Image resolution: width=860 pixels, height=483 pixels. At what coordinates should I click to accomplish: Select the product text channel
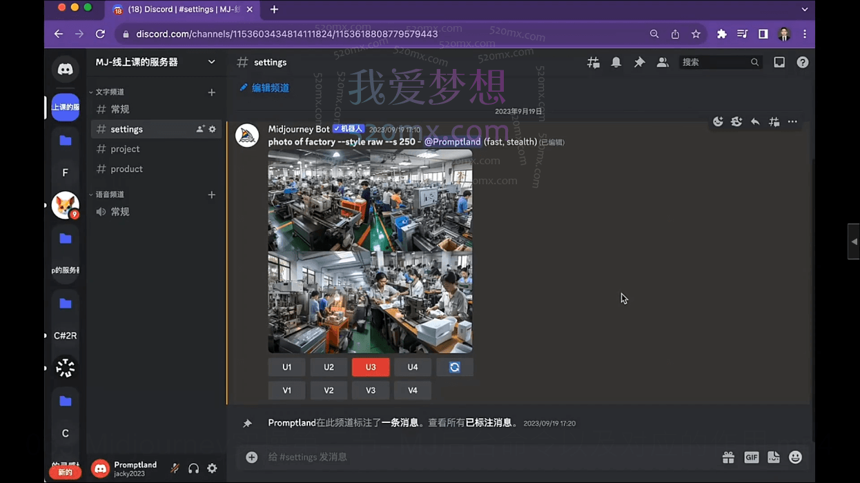126,169
